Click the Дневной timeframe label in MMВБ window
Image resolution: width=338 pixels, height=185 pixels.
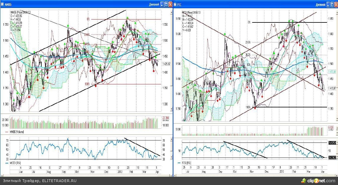pyautogui.click(x=155, y=4)
